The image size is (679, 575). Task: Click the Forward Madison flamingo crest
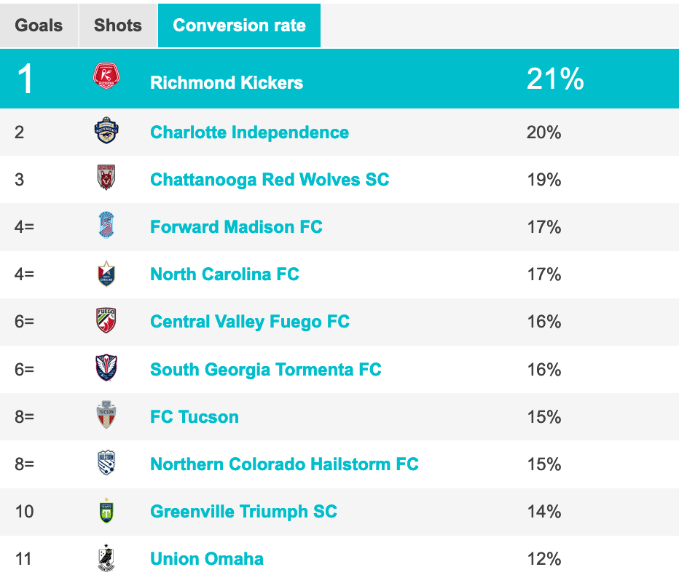(x=106, y=226)
